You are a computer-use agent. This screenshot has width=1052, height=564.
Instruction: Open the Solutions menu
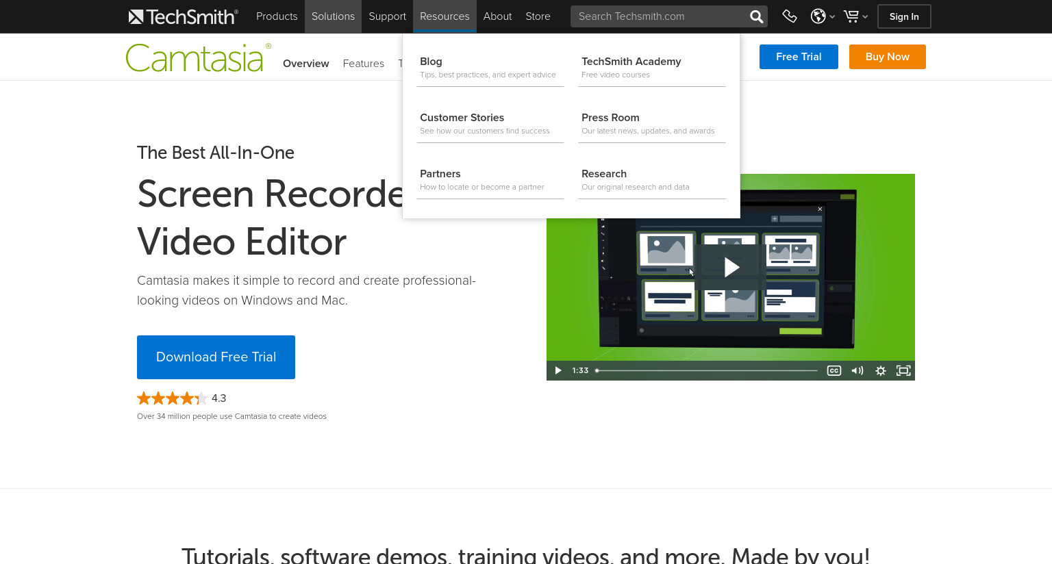tap(333, 16)
